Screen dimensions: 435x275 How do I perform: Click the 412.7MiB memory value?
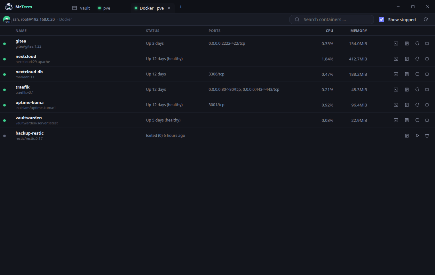[358, 59]
